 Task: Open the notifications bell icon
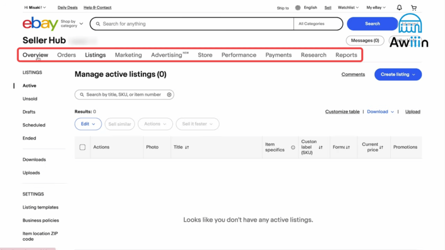click(x=399, y=7)
